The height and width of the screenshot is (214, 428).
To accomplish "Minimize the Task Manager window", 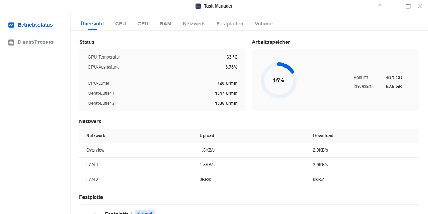I will pos(397,6).
